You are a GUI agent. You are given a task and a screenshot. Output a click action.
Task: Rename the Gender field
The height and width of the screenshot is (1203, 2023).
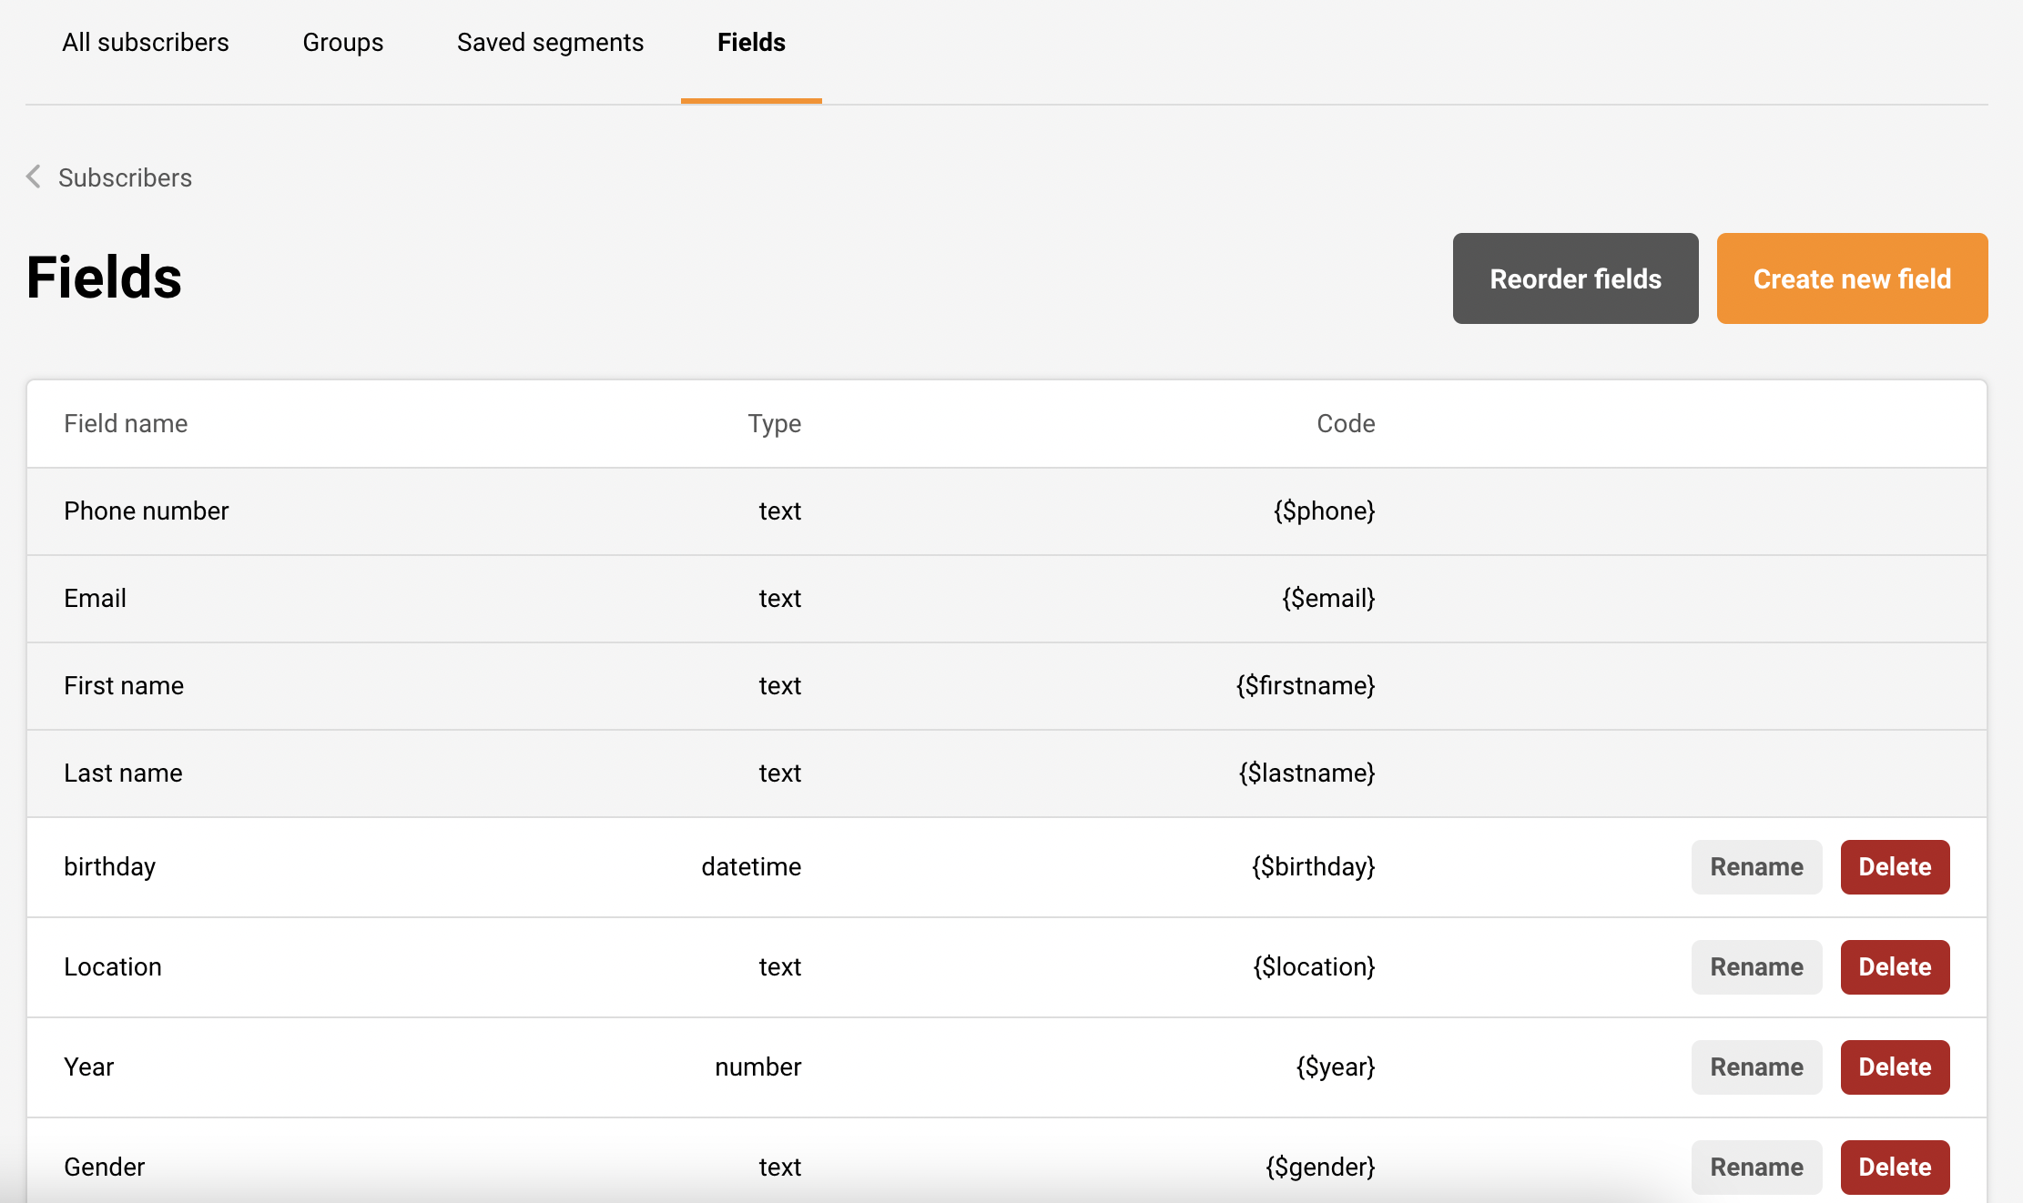pos(1755,1167)
